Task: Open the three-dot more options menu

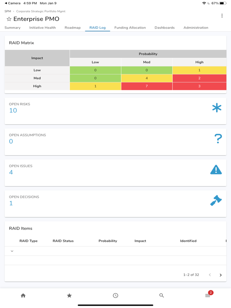Action: 222,16
